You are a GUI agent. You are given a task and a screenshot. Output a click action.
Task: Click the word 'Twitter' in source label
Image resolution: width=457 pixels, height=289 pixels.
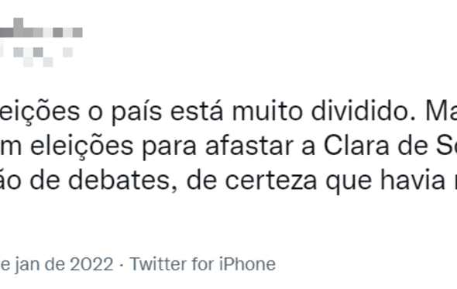[x=159, y=264]
